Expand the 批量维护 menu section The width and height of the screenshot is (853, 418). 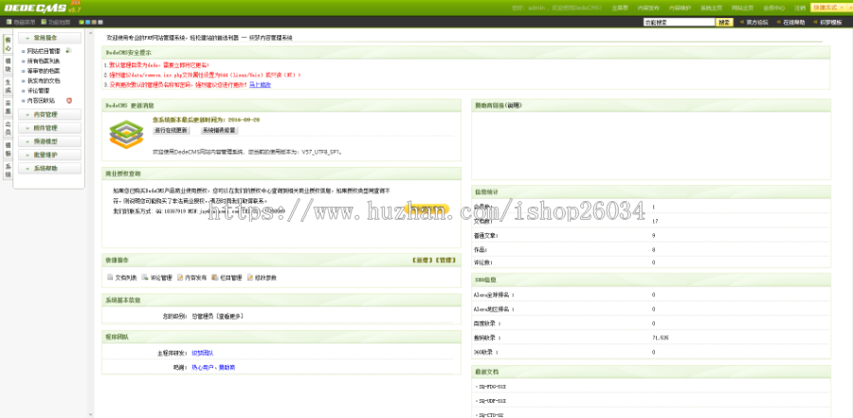49,155
